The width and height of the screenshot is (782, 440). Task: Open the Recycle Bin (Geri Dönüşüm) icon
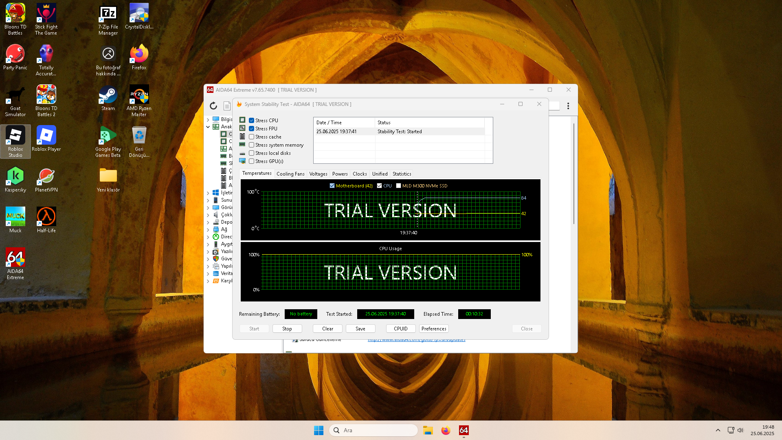click(139, 141)
